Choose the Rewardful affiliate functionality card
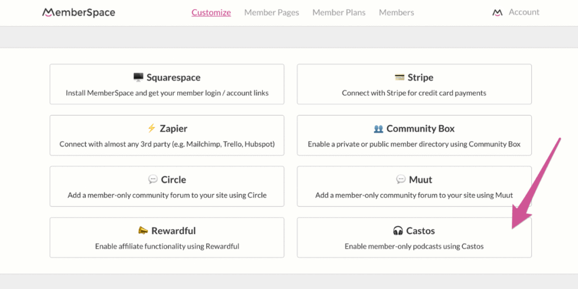Viewport: 578px width, 289px height. (x=167, y=238)
